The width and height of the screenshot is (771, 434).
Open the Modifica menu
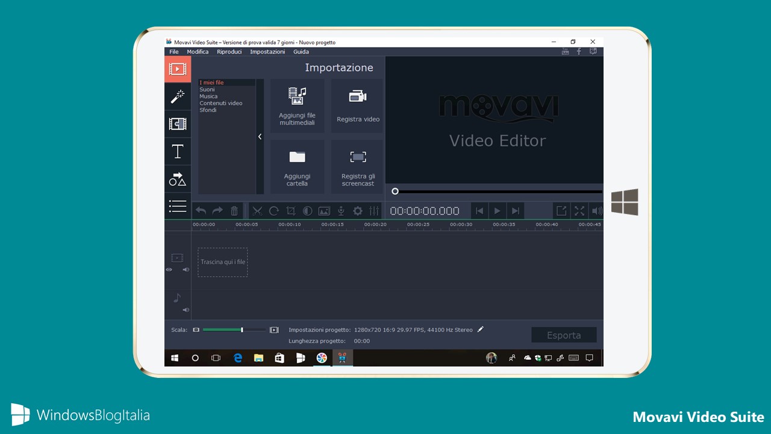(198, 52)
